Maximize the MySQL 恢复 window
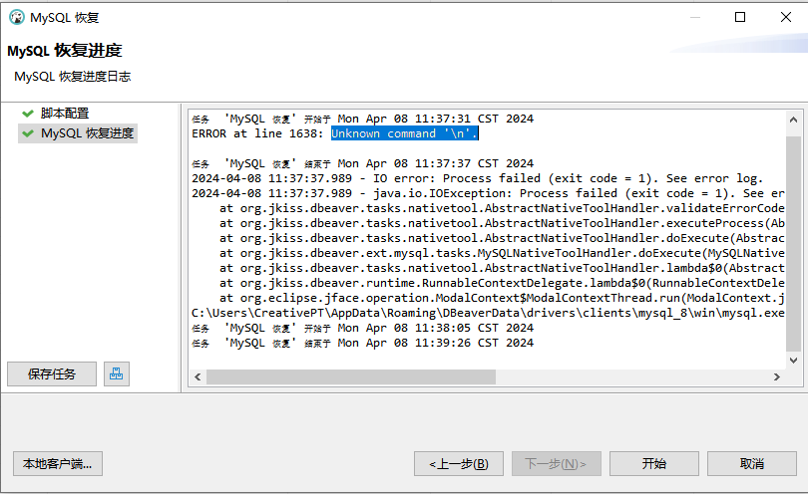808x494 pixels. 740,17
